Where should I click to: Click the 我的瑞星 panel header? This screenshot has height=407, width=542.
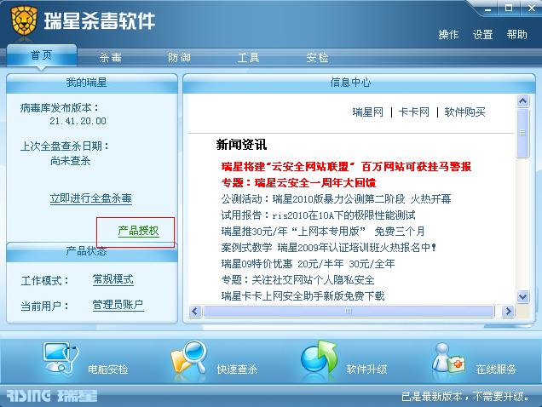92,83
